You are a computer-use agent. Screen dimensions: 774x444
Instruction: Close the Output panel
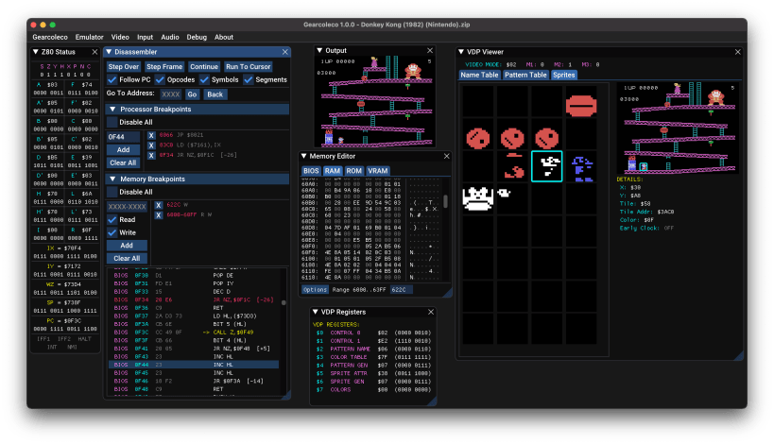430,50
